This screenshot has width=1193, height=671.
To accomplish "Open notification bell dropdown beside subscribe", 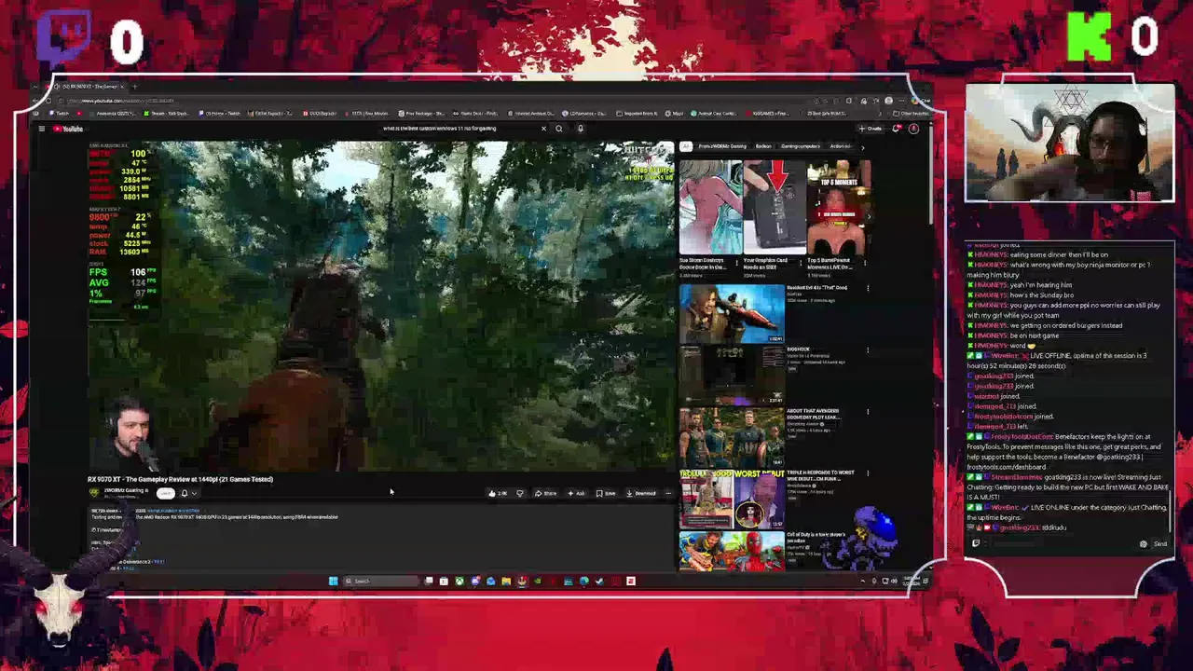I will pos(188,493).
